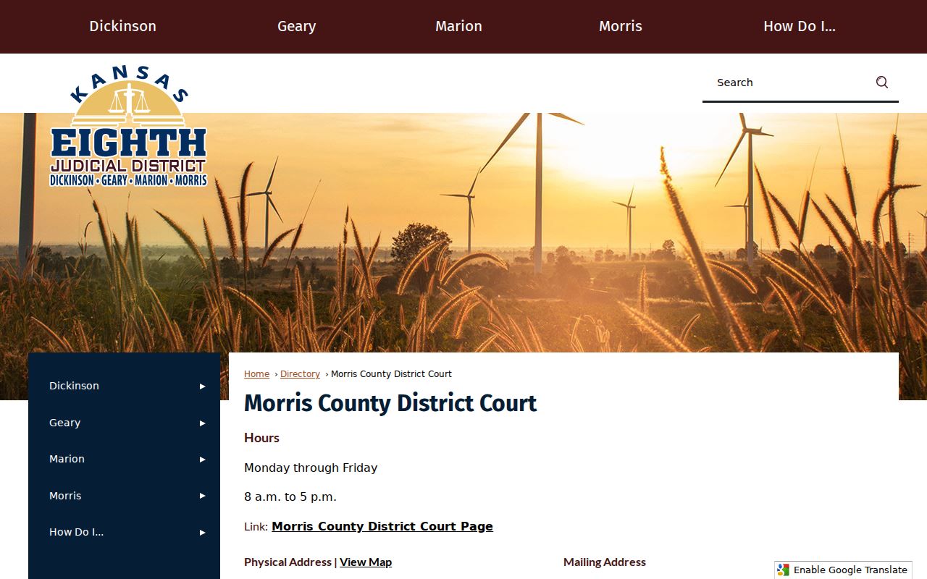
Task: Open Geary in top navigation bar
Action: [x=296, y=26]
